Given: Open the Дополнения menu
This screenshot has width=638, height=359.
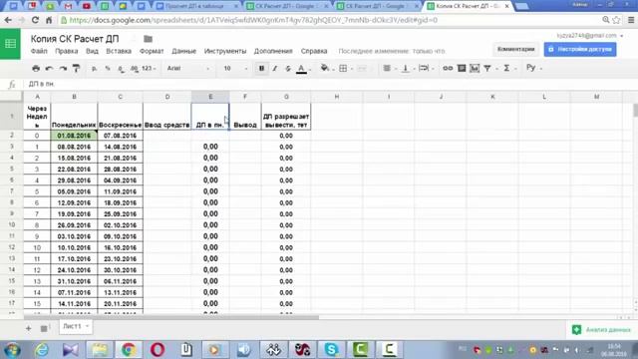Looking at the screenshot, I should point(273,51).
